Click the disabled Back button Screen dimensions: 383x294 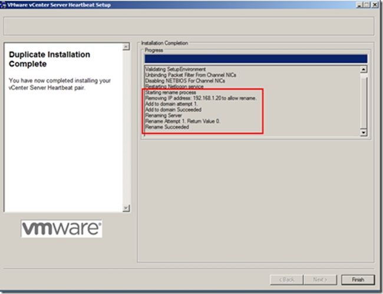pyautogui.click(x=287, y=280)
